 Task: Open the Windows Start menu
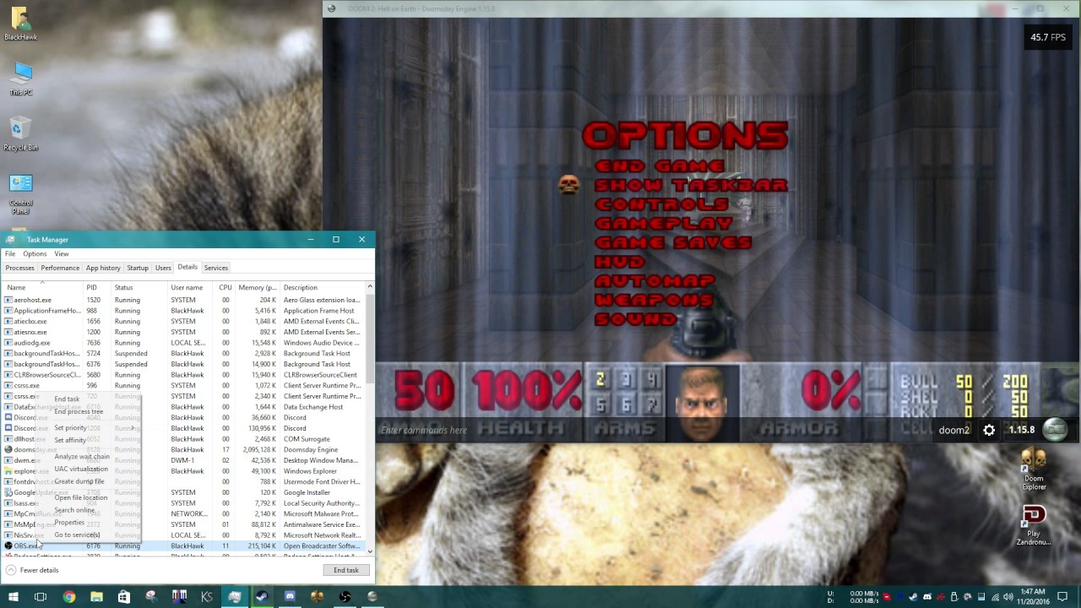pyautogui.click(x=14, y=597)
